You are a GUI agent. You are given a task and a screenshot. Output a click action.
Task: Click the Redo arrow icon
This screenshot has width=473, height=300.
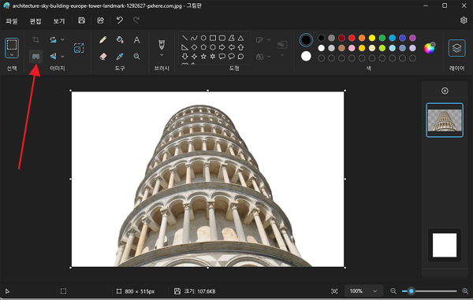[x=136, y=20]
